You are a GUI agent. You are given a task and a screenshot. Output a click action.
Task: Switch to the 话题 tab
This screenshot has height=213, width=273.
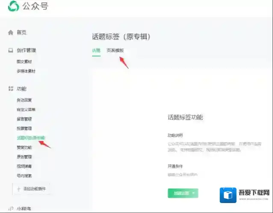pos(96,50)
